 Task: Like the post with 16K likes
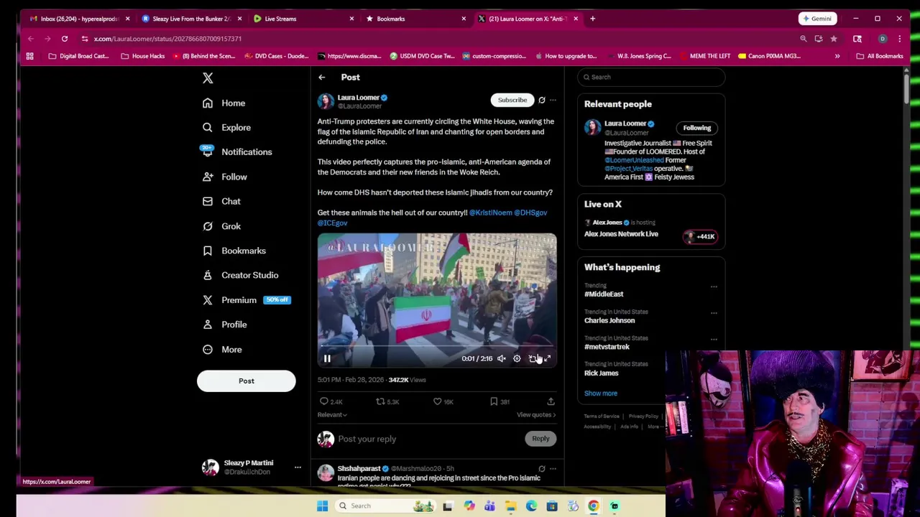click(x=443, y=401)
